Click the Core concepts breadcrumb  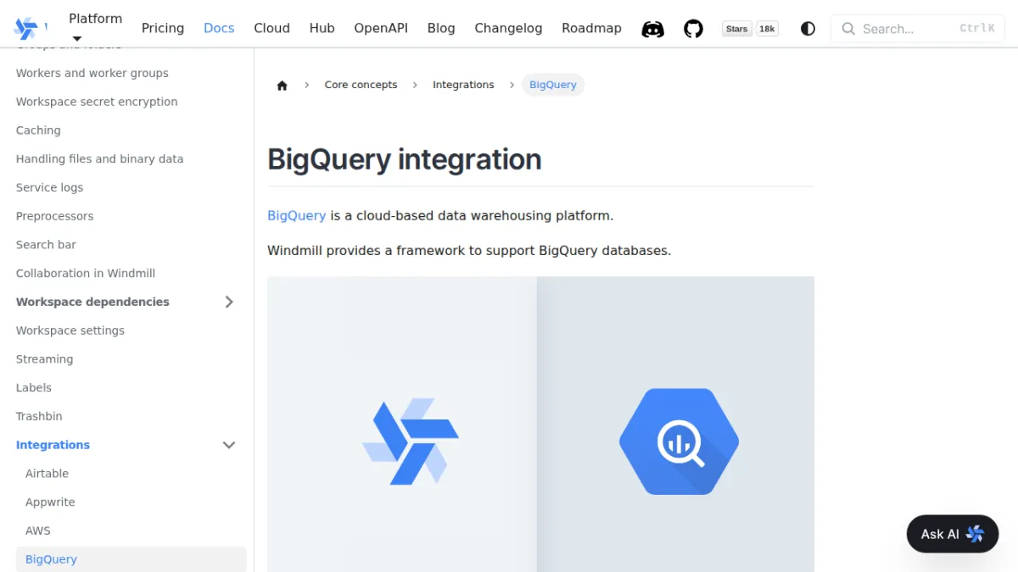tap(361, 85)
